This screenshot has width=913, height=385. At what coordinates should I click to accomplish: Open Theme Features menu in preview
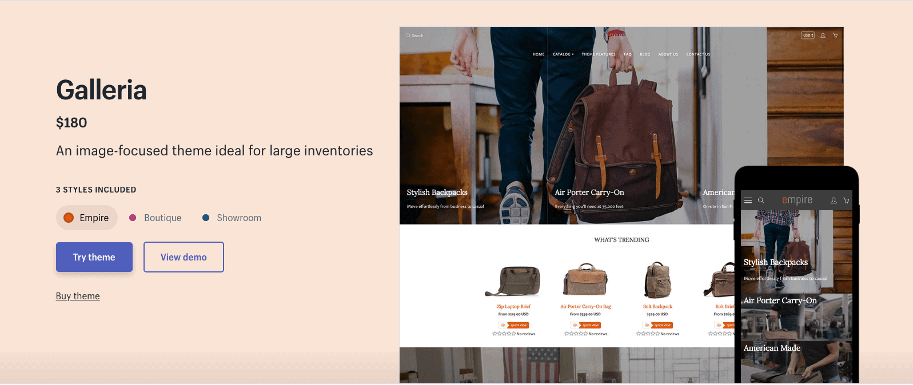pyautogui.click(x=599, y=54)
